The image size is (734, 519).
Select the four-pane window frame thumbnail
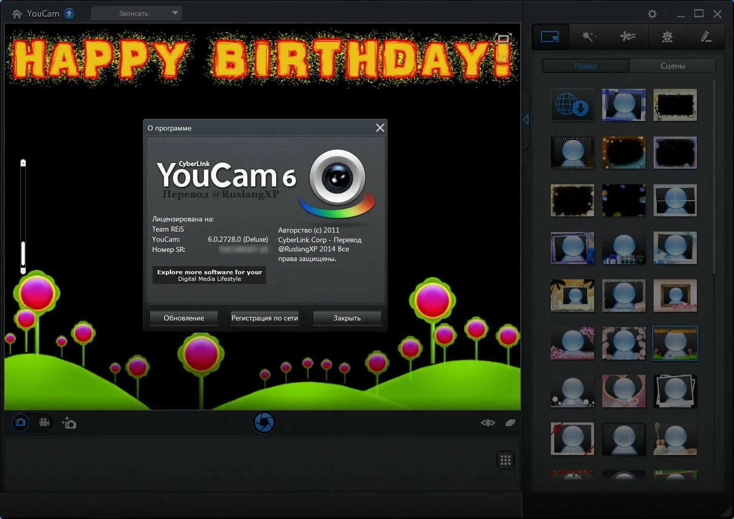click(675, 200)
